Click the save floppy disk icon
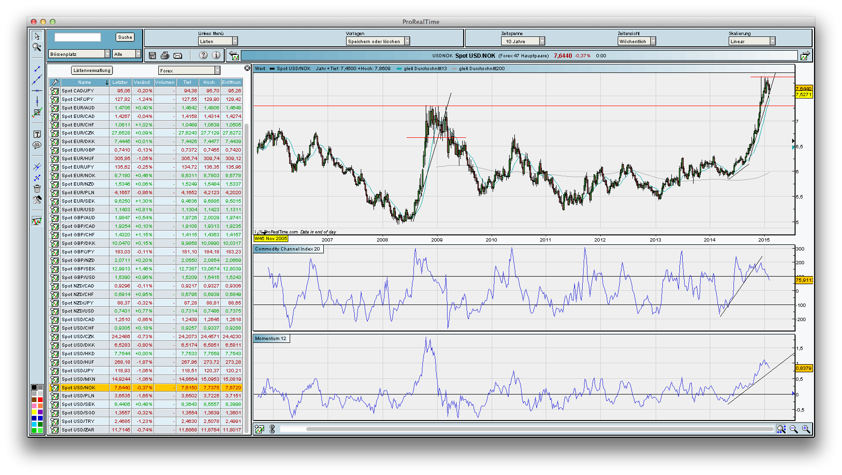This screenshot has height=475, width=842. pyautogui.click(x=152, y=55)
